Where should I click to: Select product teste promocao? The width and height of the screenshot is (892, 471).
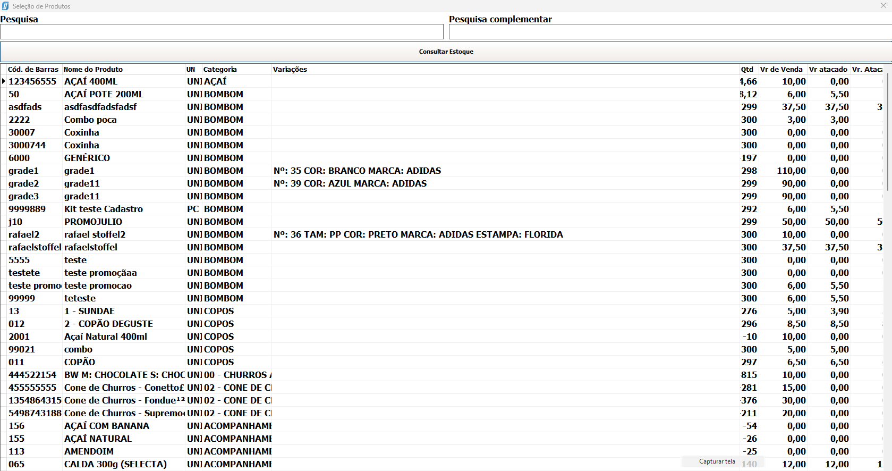coord(98,285)
